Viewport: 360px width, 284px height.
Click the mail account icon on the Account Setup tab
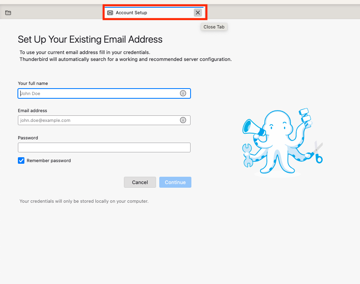tap(110, 13)
